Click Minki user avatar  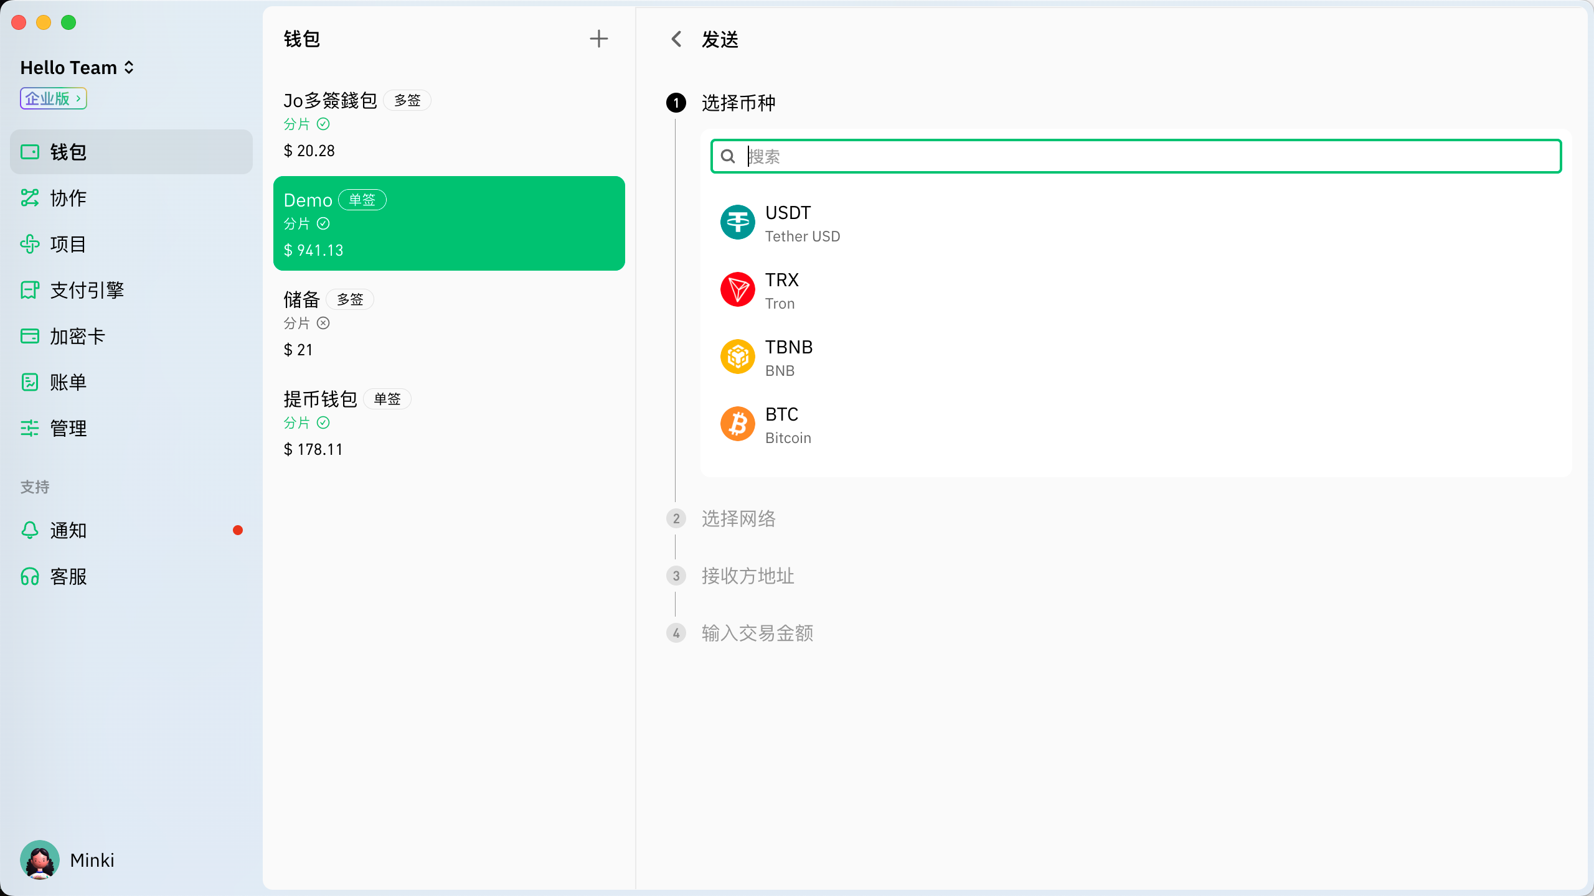pyautogui.click(x=40, y=860)
